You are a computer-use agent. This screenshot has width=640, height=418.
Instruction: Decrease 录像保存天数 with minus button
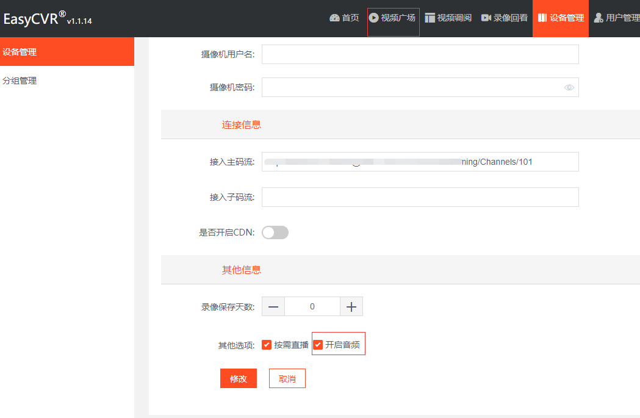tap(273, 307)
